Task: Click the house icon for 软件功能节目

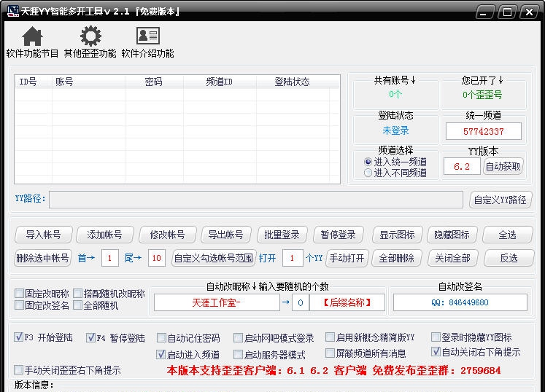Action: pyautogui.click(x=32, y=36)
